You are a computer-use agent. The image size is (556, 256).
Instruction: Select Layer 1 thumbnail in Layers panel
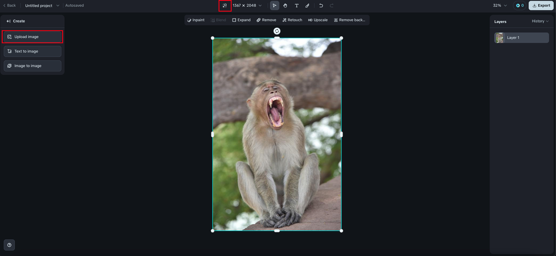click(x=500, y=38)
